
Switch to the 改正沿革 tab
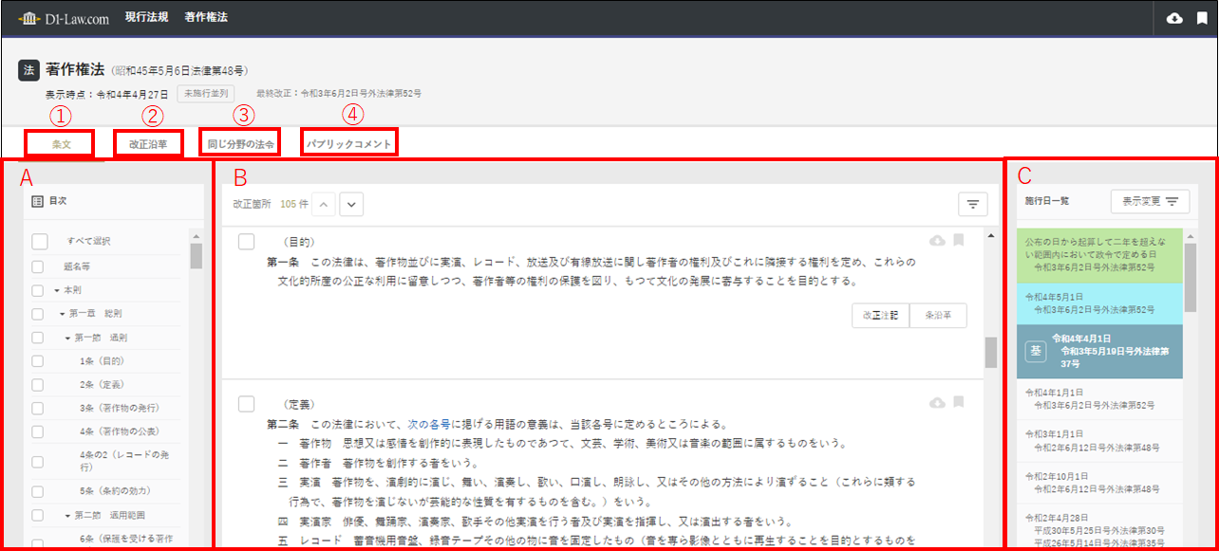[x=148, y=144]
